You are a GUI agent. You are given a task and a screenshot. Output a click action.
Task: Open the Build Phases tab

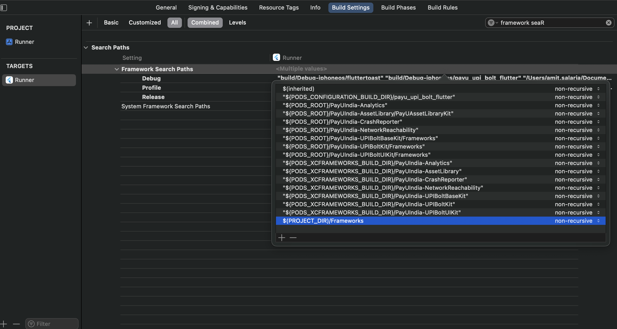[398, 8]
